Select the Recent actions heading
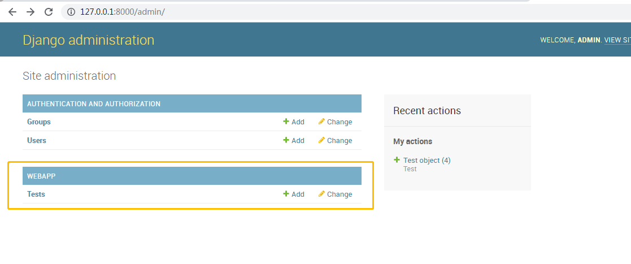Screen dimensions: 631x264 (427, 111)
